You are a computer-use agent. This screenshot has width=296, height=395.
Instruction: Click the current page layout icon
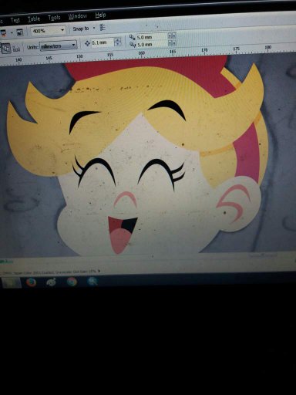[16, 49]
